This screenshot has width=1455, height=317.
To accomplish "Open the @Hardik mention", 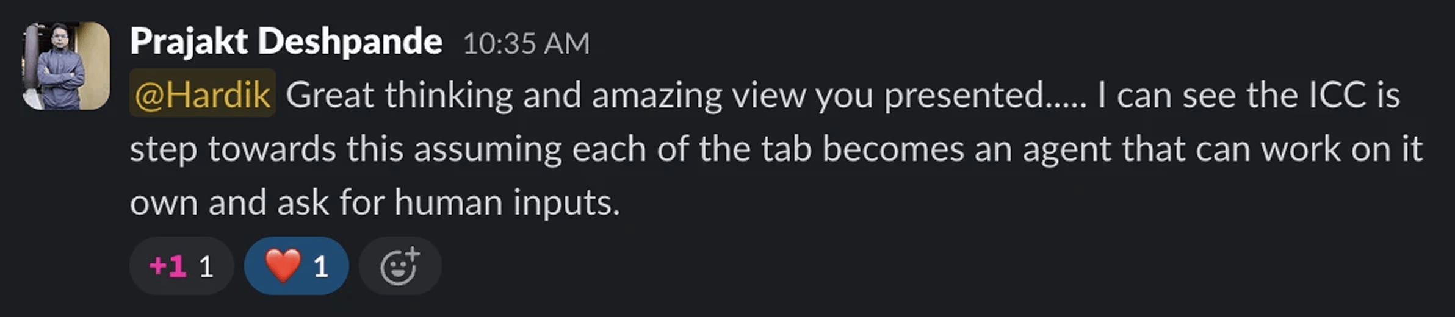I will pyautogui.click(x=203, y=95).
